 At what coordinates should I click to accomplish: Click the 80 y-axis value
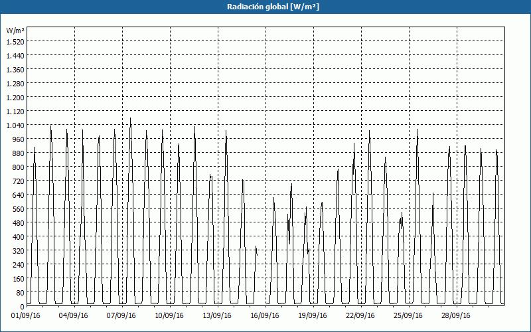[21, 293]
